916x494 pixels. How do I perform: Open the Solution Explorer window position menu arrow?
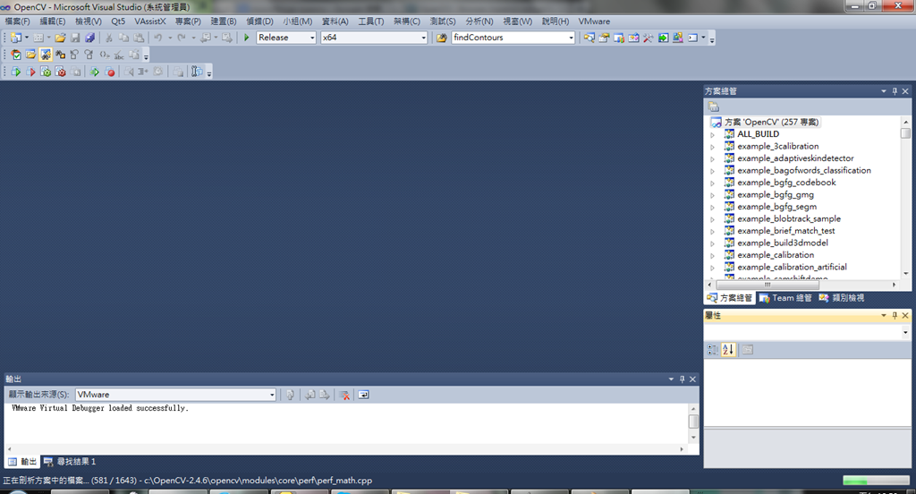pos(883,91)
